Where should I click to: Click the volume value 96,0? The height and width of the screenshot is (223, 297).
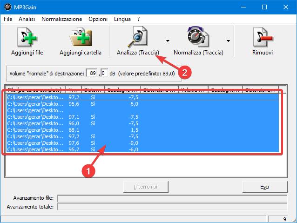(74, 123)
